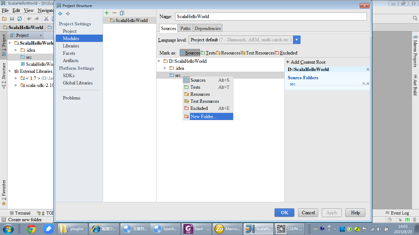Click the search magnifier icon at top right
Image resolution: width=419 pixels, height=235 pixels.
point(415,18)
